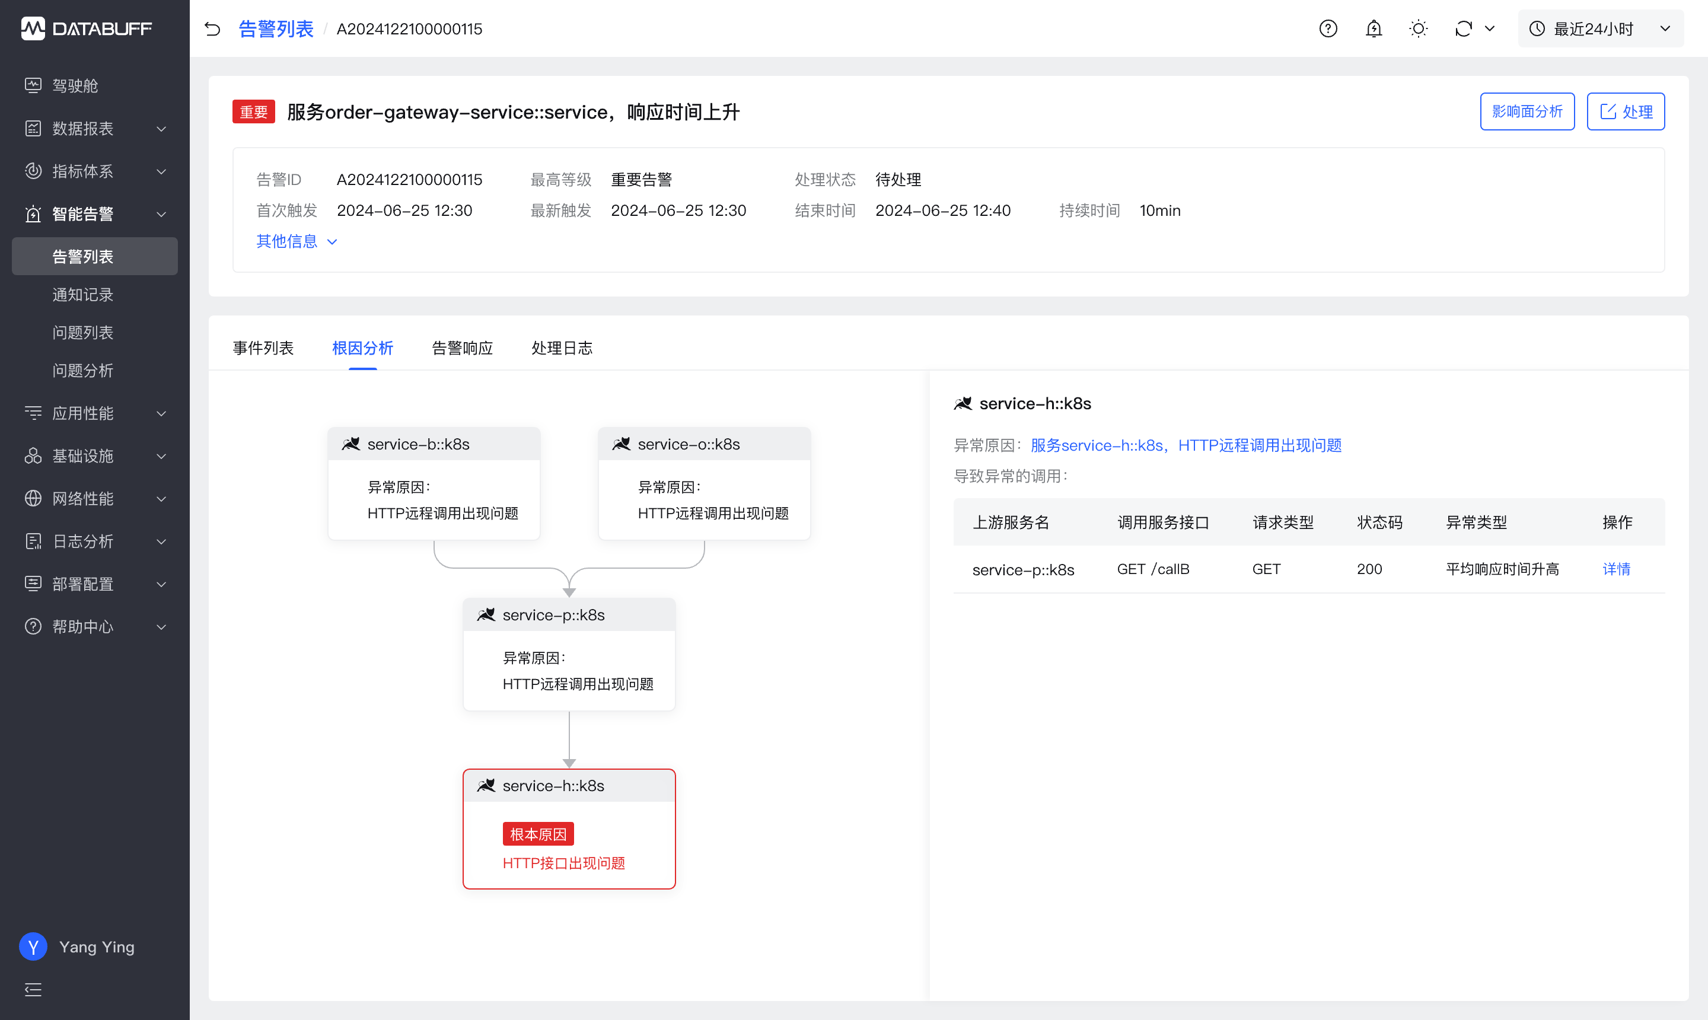Click the 智能告警 alarm icon

click(x=33, y=213)
